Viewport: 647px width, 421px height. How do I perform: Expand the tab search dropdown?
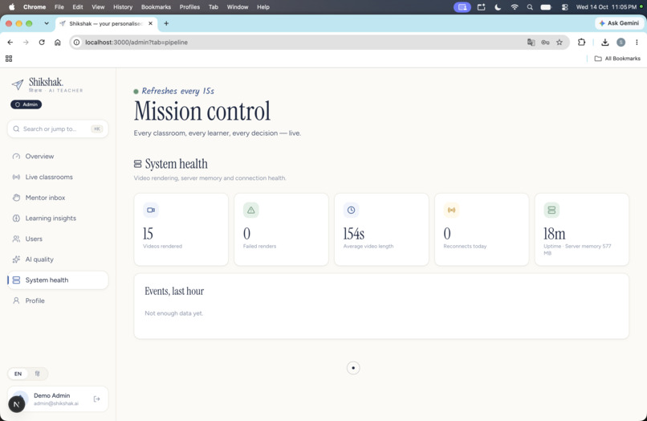47,23
